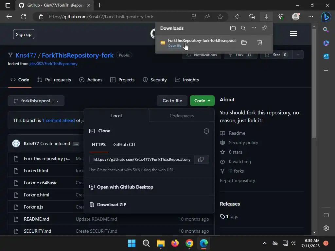The width and height of the screenshot is (335, 251).
Task: Open the README.md file
Action: (x=37, y=219)
